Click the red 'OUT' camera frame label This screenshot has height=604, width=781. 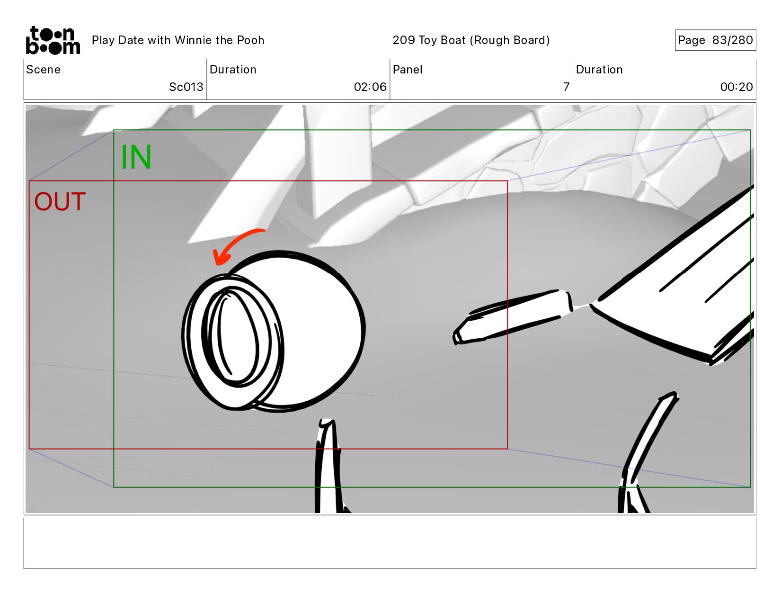tap(60, 202)
